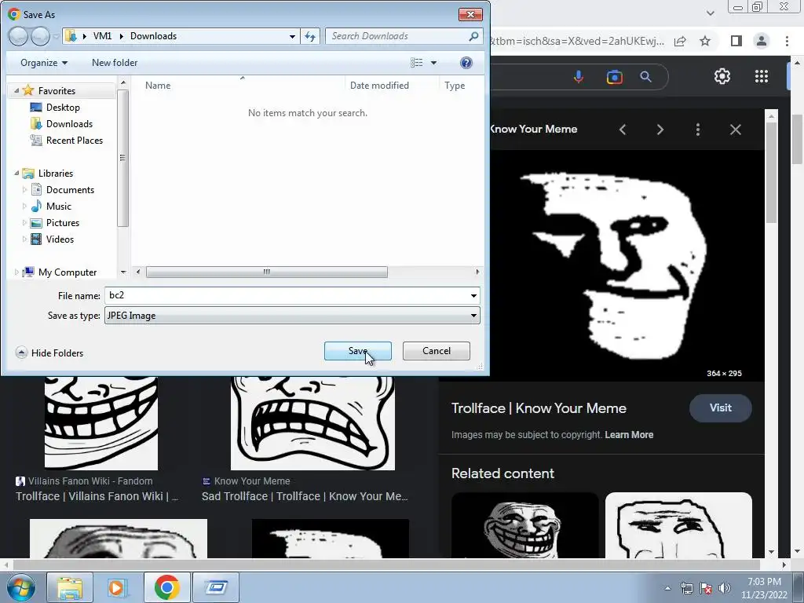Go to previous image in preview panel

tap(623, 130)
